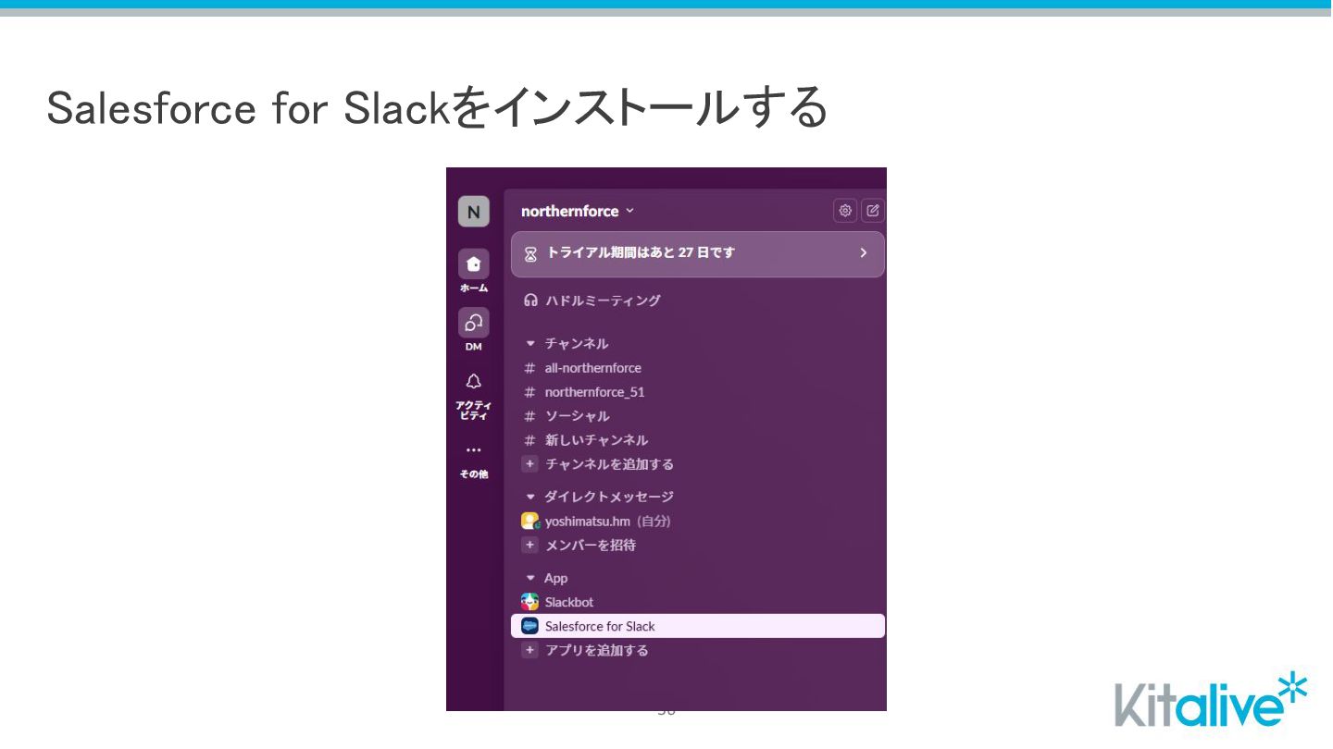Screen dimensions: 1333x749
Task: Click the plus icon for メンバーを招待
Action: coord(529,546)
